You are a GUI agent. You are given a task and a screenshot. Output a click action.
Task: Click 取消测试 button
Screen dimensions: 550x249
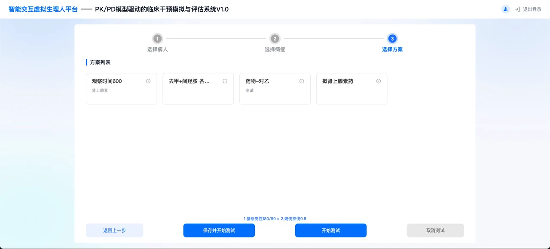tap(435, 231)
